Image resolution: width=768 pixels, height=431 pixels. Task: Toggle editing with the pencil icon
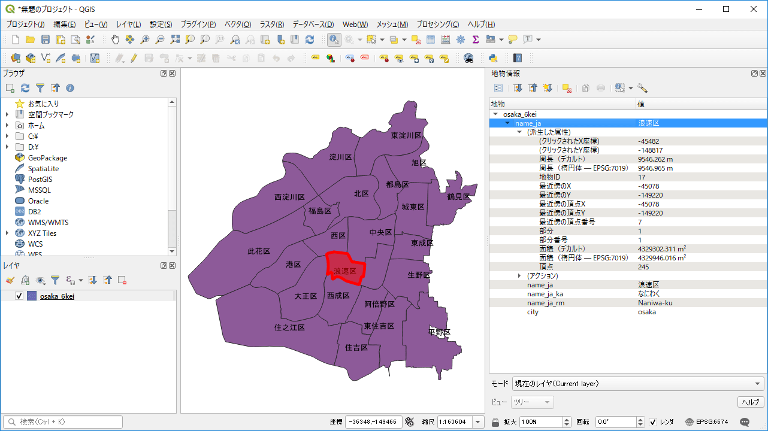coord(134,58)
